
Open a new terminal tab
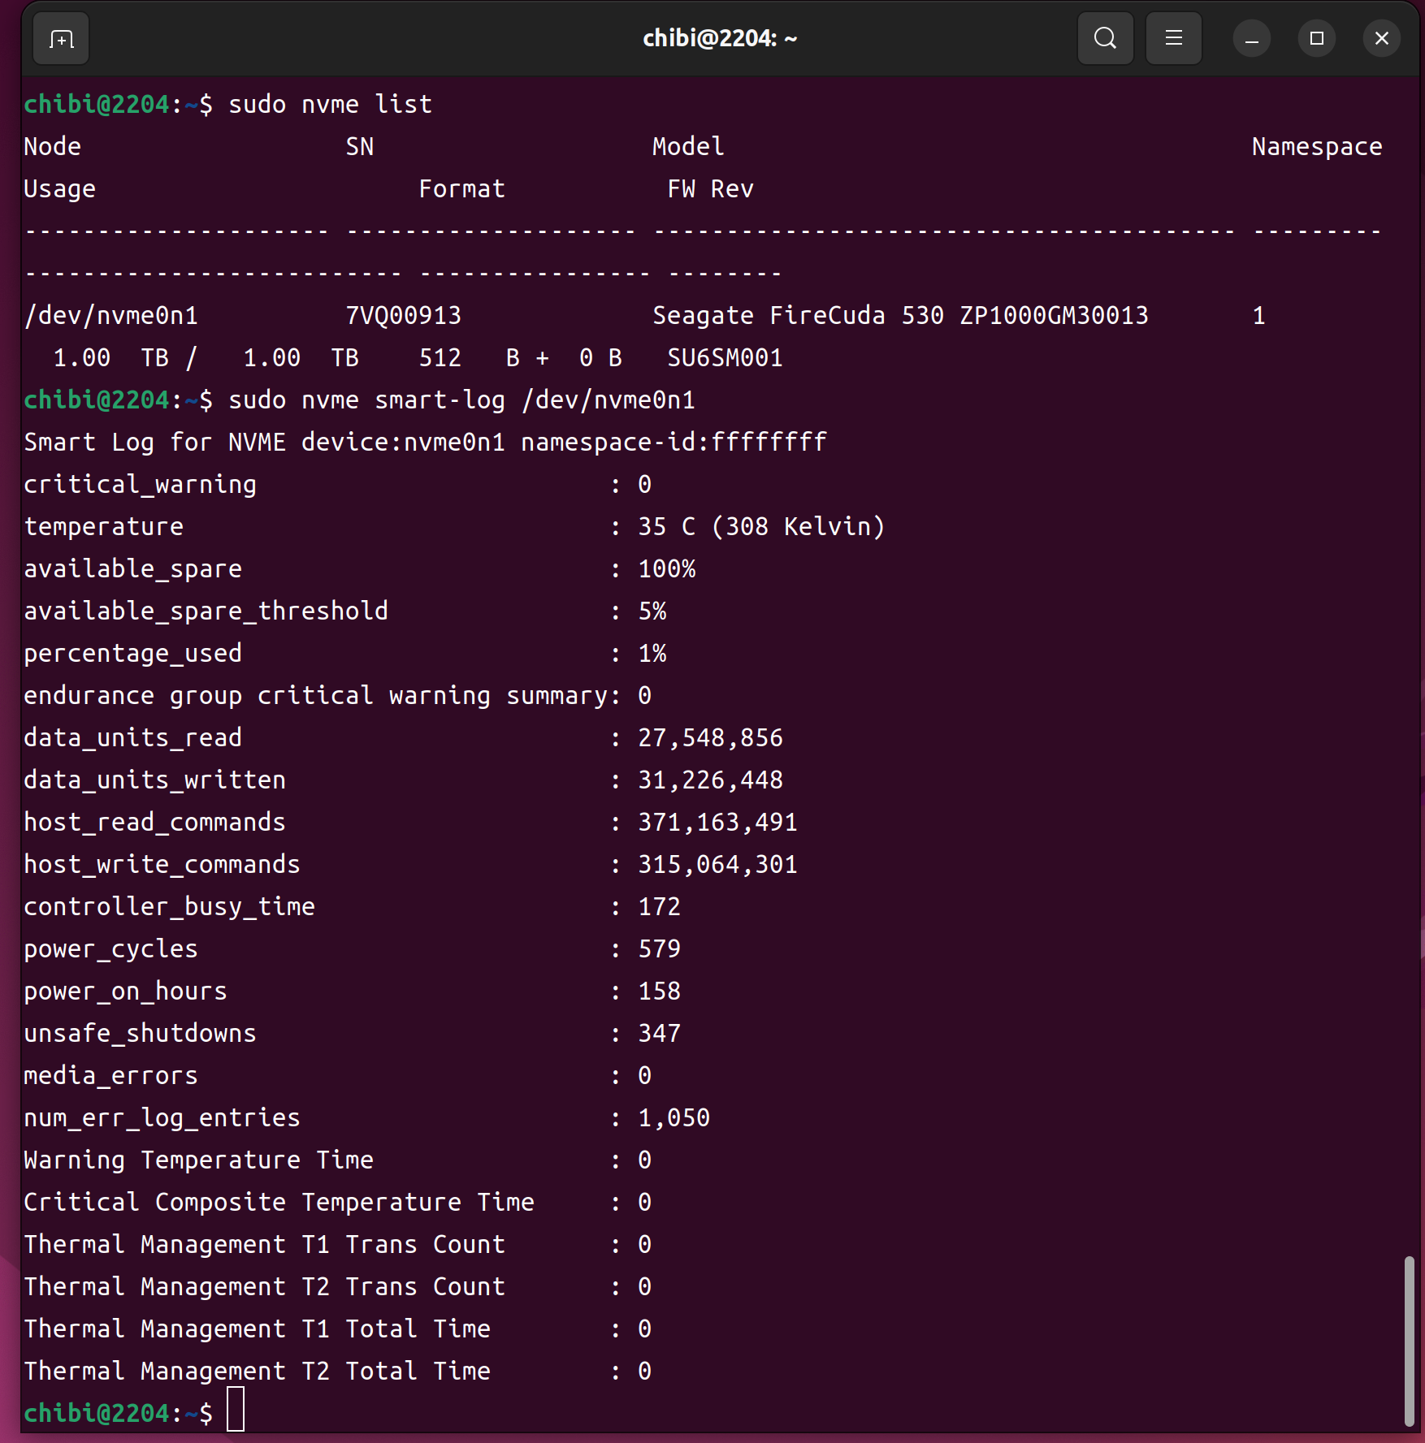pyautogui.click(x=61, y=38)
